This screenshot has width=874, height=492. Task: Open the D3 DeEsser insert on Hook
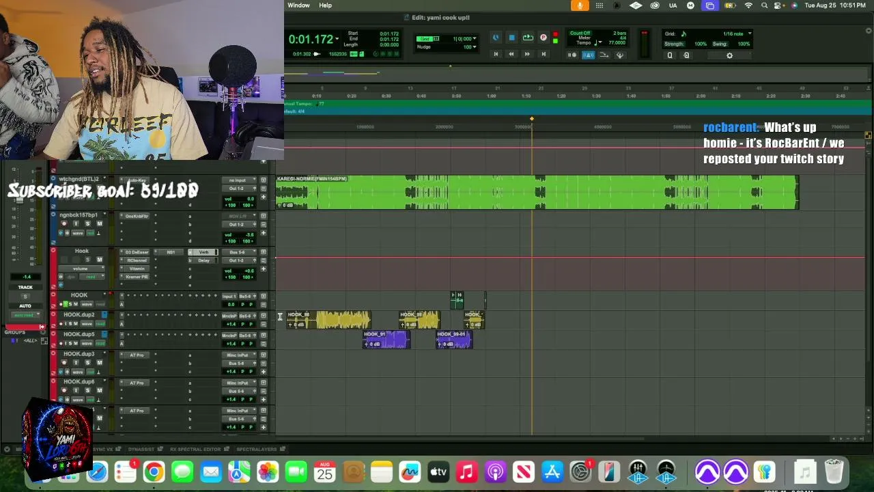[137, 252]
